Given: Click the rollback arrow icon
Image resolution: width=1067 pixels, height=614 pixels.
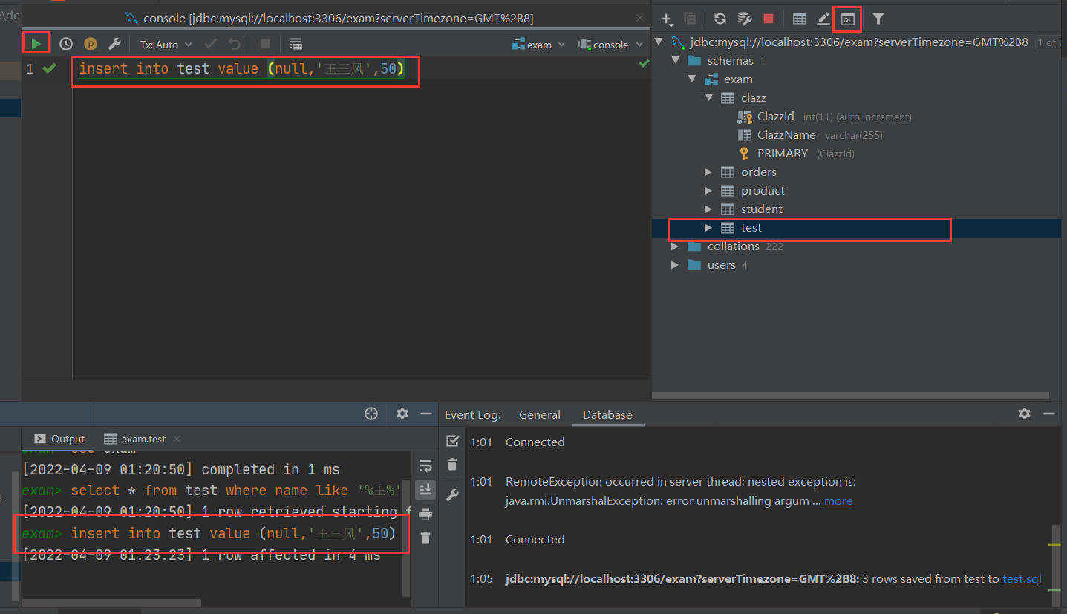Looking at the screenshot, I should coord(235,45).
